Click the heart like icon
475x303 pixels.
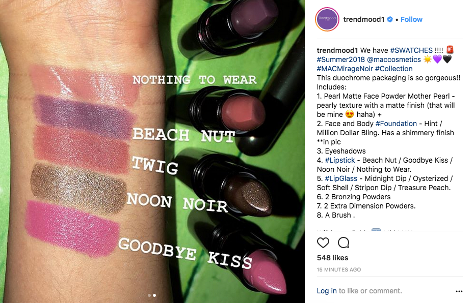(x=323, y=243)
